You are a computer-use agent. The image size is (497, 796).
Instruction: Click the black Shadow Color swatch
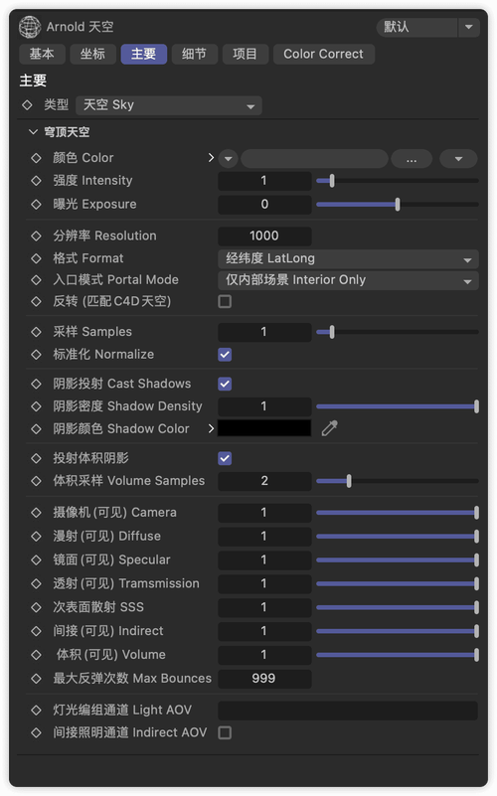tap(264, 428)
